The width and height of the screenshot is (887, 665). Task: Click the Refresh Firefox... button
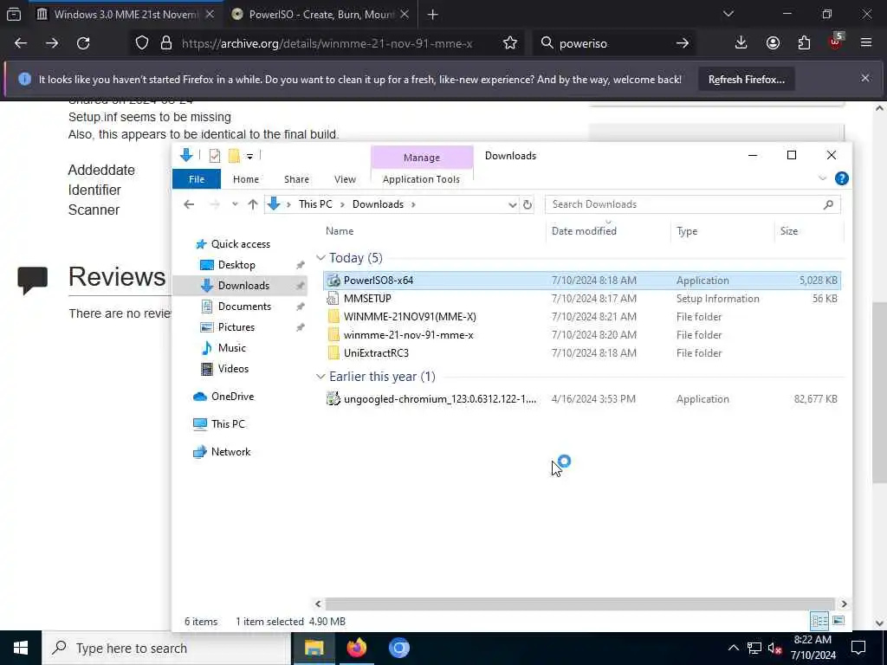pyautogui.click(x=746, y=80)
